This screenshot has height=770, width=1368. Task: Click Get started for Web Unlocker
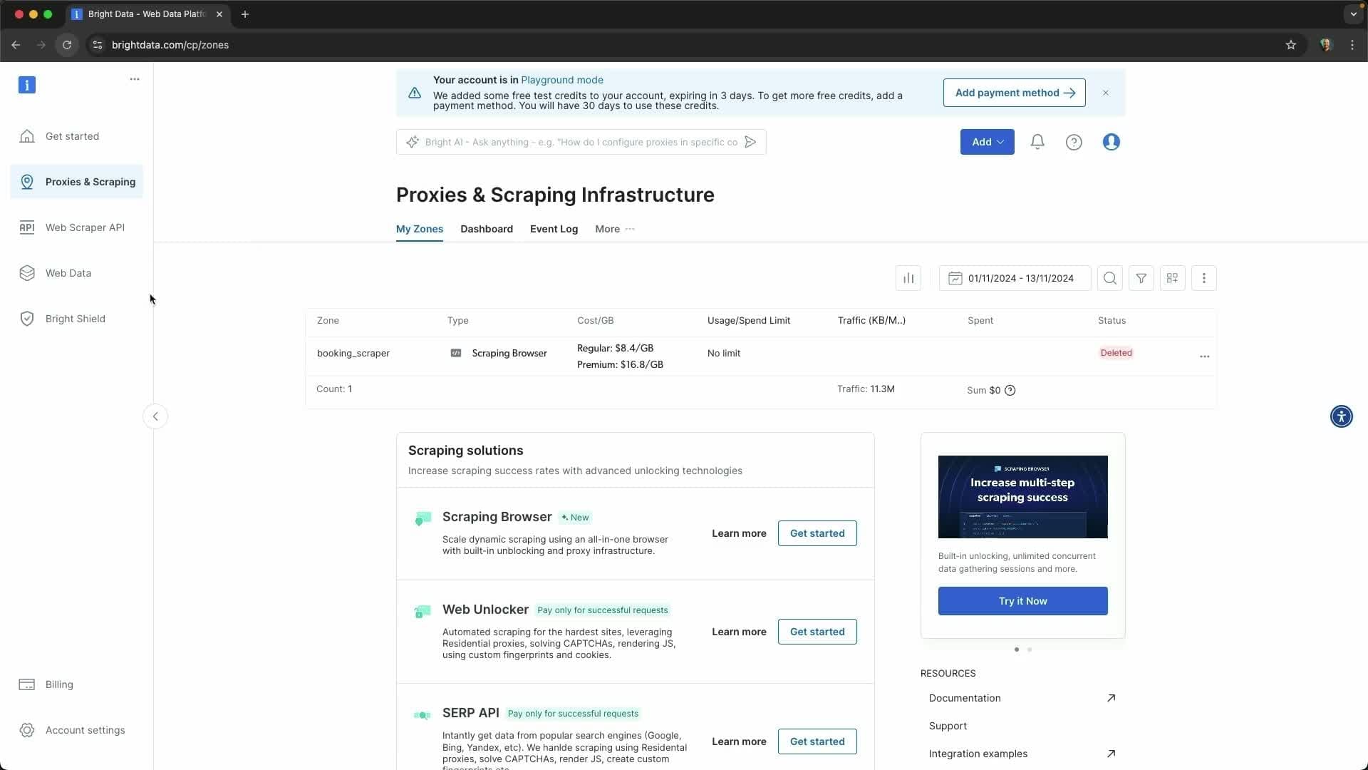(x=817, y=632)
